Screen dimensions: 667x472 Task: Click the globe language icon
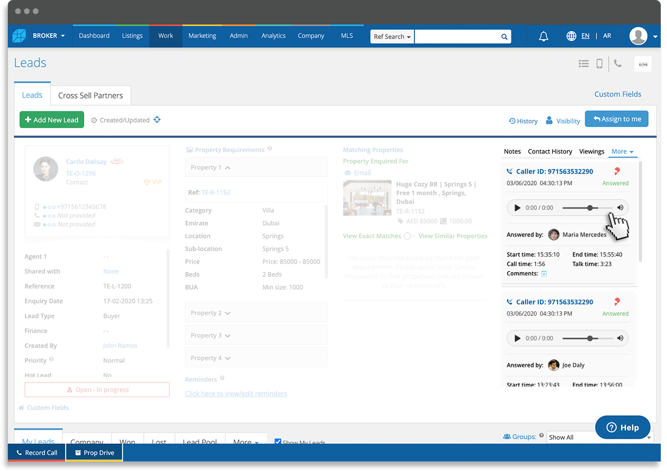pyautogui.click(x=571, y=36)
